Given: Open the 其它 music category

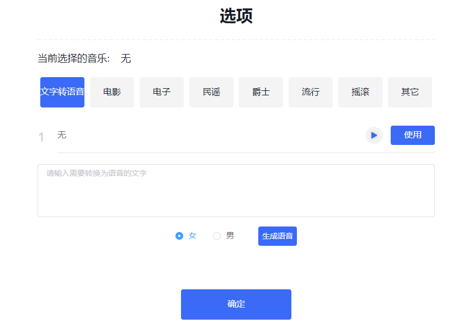Looking at the screenshot, I should (409, 91).
